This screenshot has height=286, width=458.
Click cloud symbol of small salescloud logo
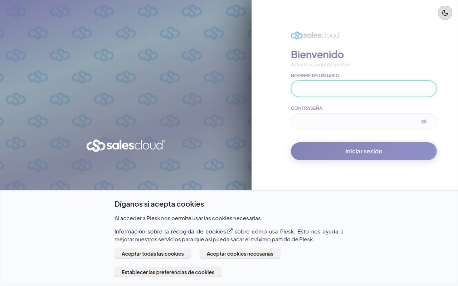pyautogui.click(x=297, y=35)
